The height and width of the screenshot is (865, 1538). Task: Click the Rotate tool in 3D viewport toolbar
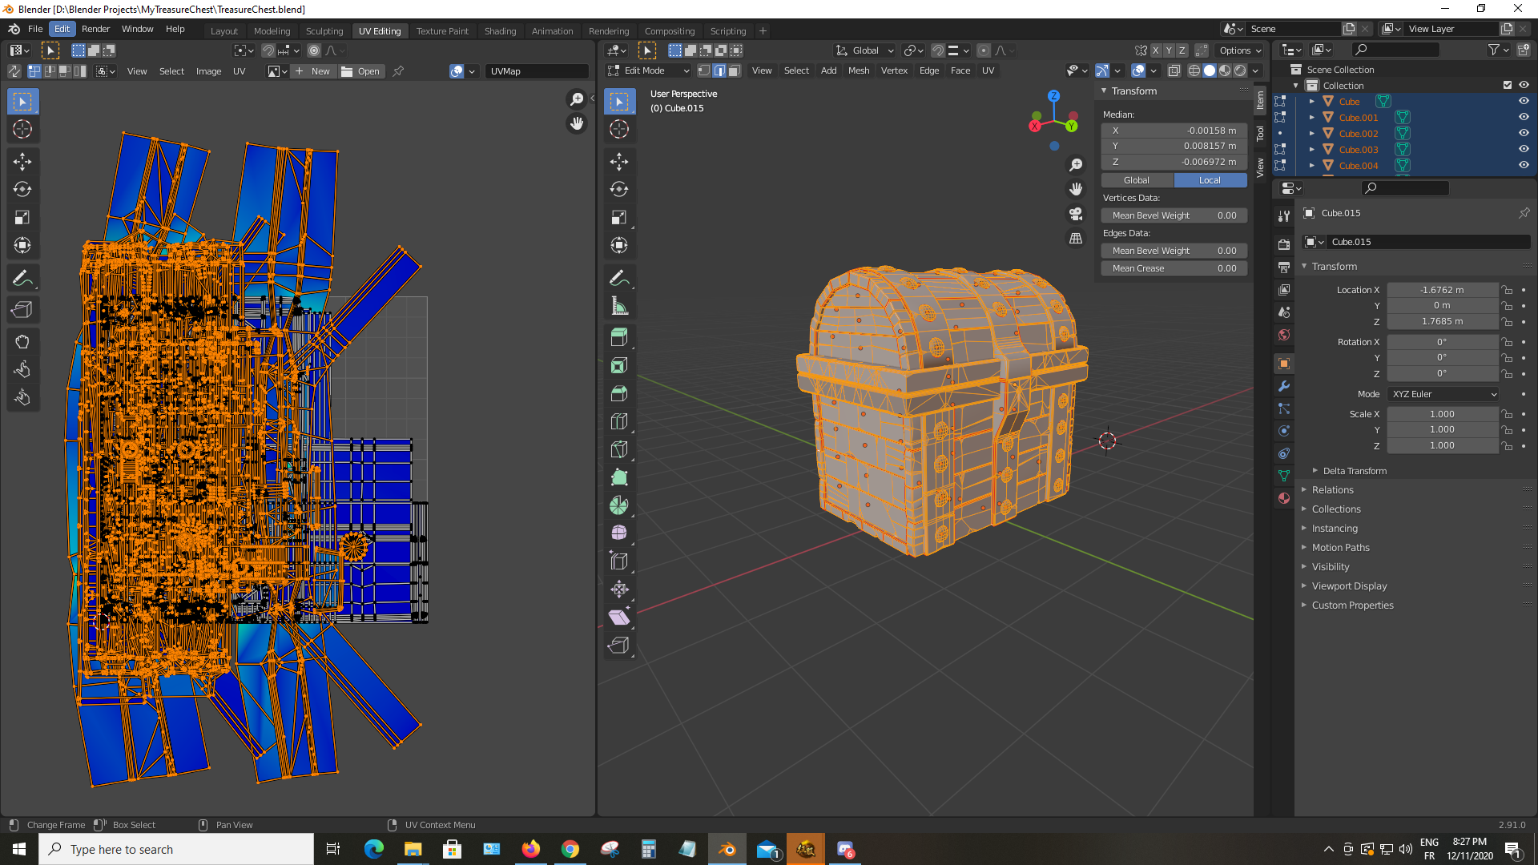tap(619, 190)
